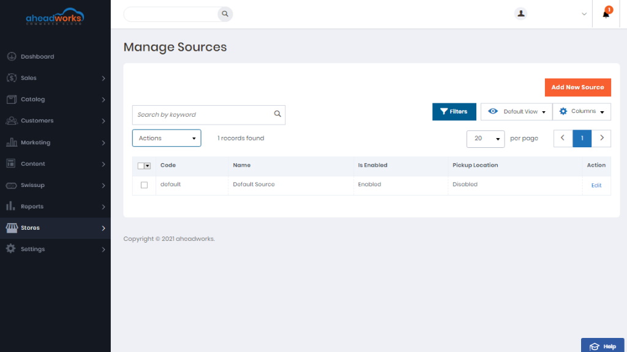Go to previous page arrow
Screen dimensions: 627x352
pos(563,139)
